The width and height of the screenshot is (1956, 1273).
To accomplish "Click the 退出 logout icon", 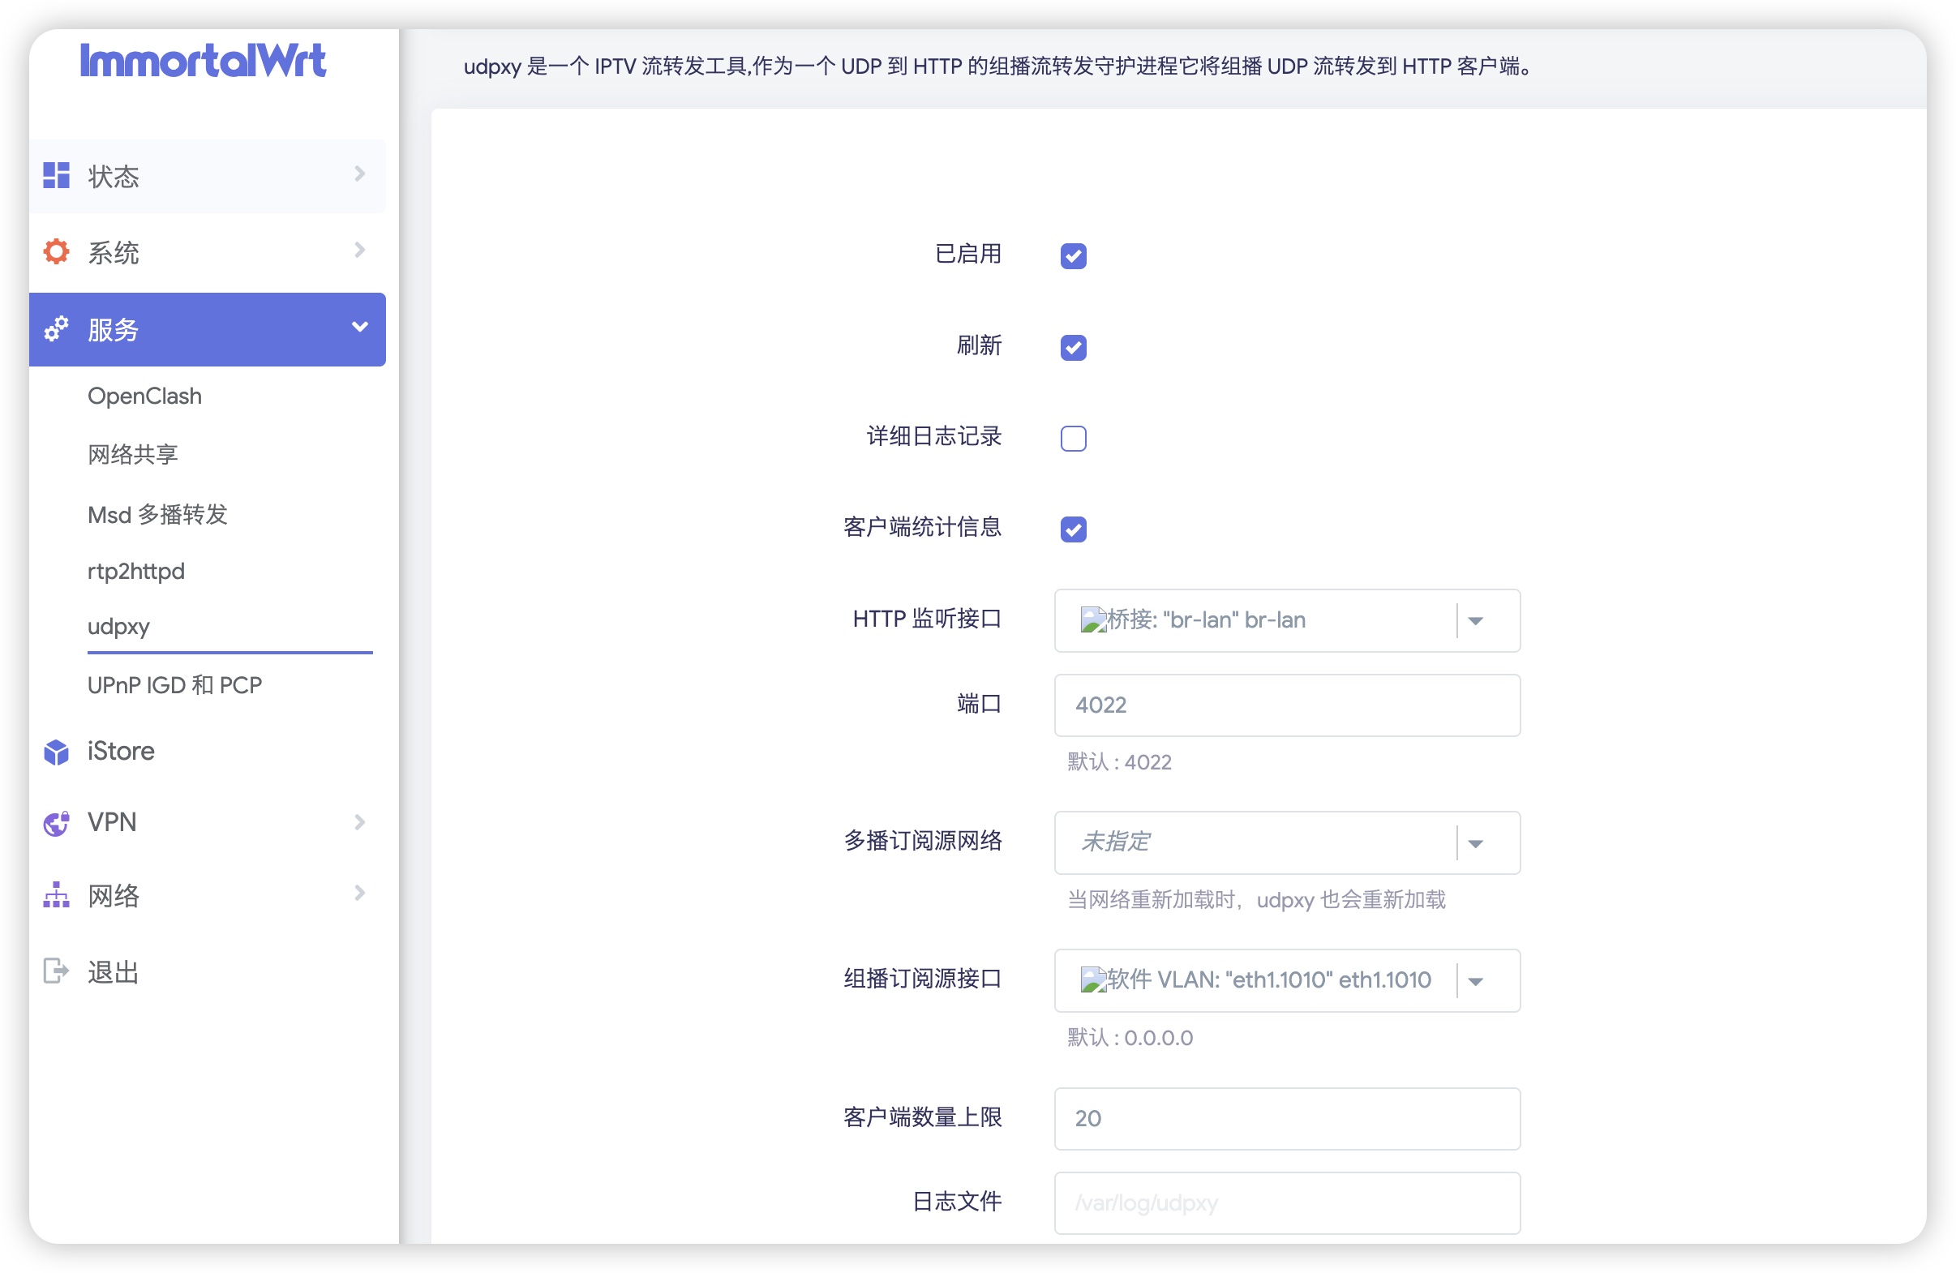I will pyautogui.click(x=55, y=971).
